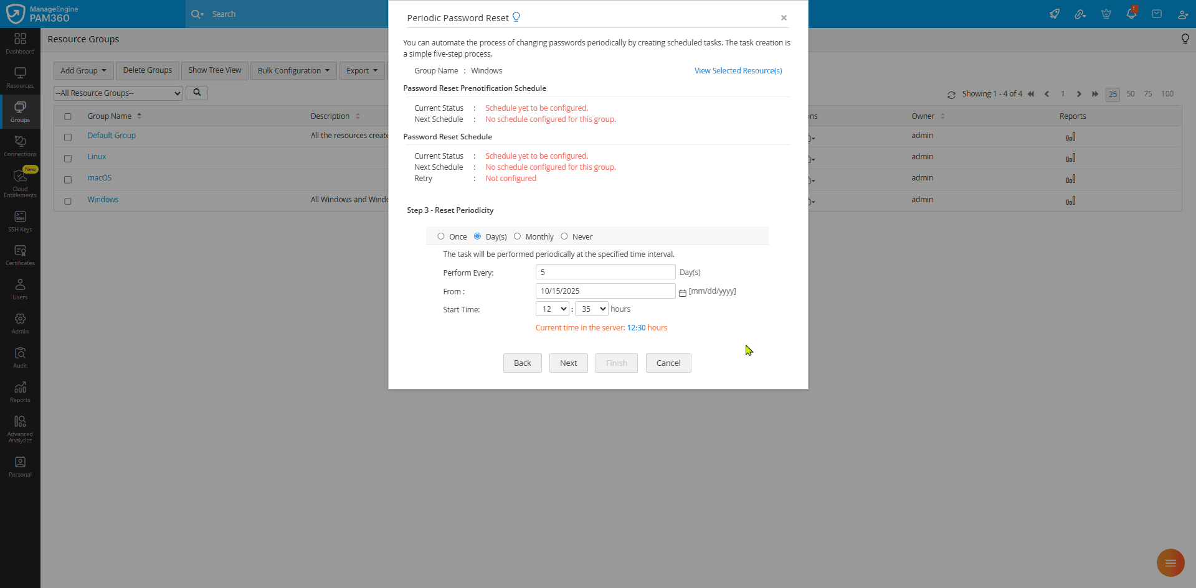Screen dimensions: 1196x588
Task: Open Connections in the sidebar
Action: click(x=20, y=146)
